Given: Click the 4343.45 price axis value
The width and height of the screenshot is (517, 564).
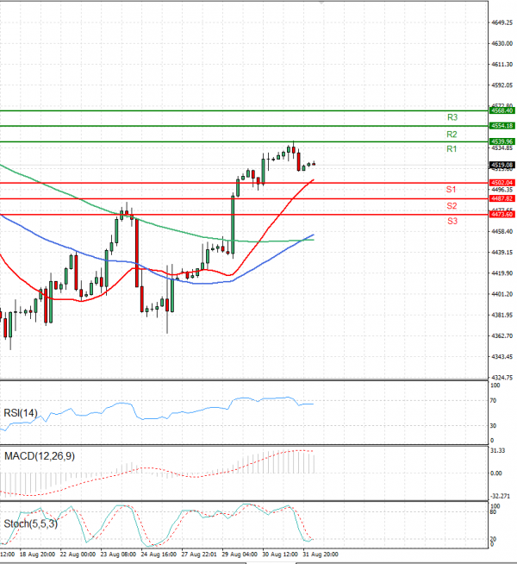Looking at the screenshot, I should (501, 357).
